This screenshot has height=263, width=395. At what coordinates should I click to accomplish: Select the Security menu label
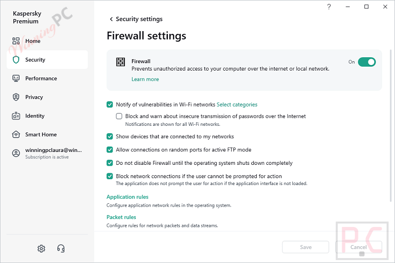[x=35, y=60]
